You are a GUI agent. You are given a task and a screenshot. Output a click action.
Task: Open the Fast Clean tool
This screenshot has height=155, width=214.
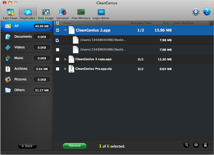pyautogui.click(x=10, y=14)
